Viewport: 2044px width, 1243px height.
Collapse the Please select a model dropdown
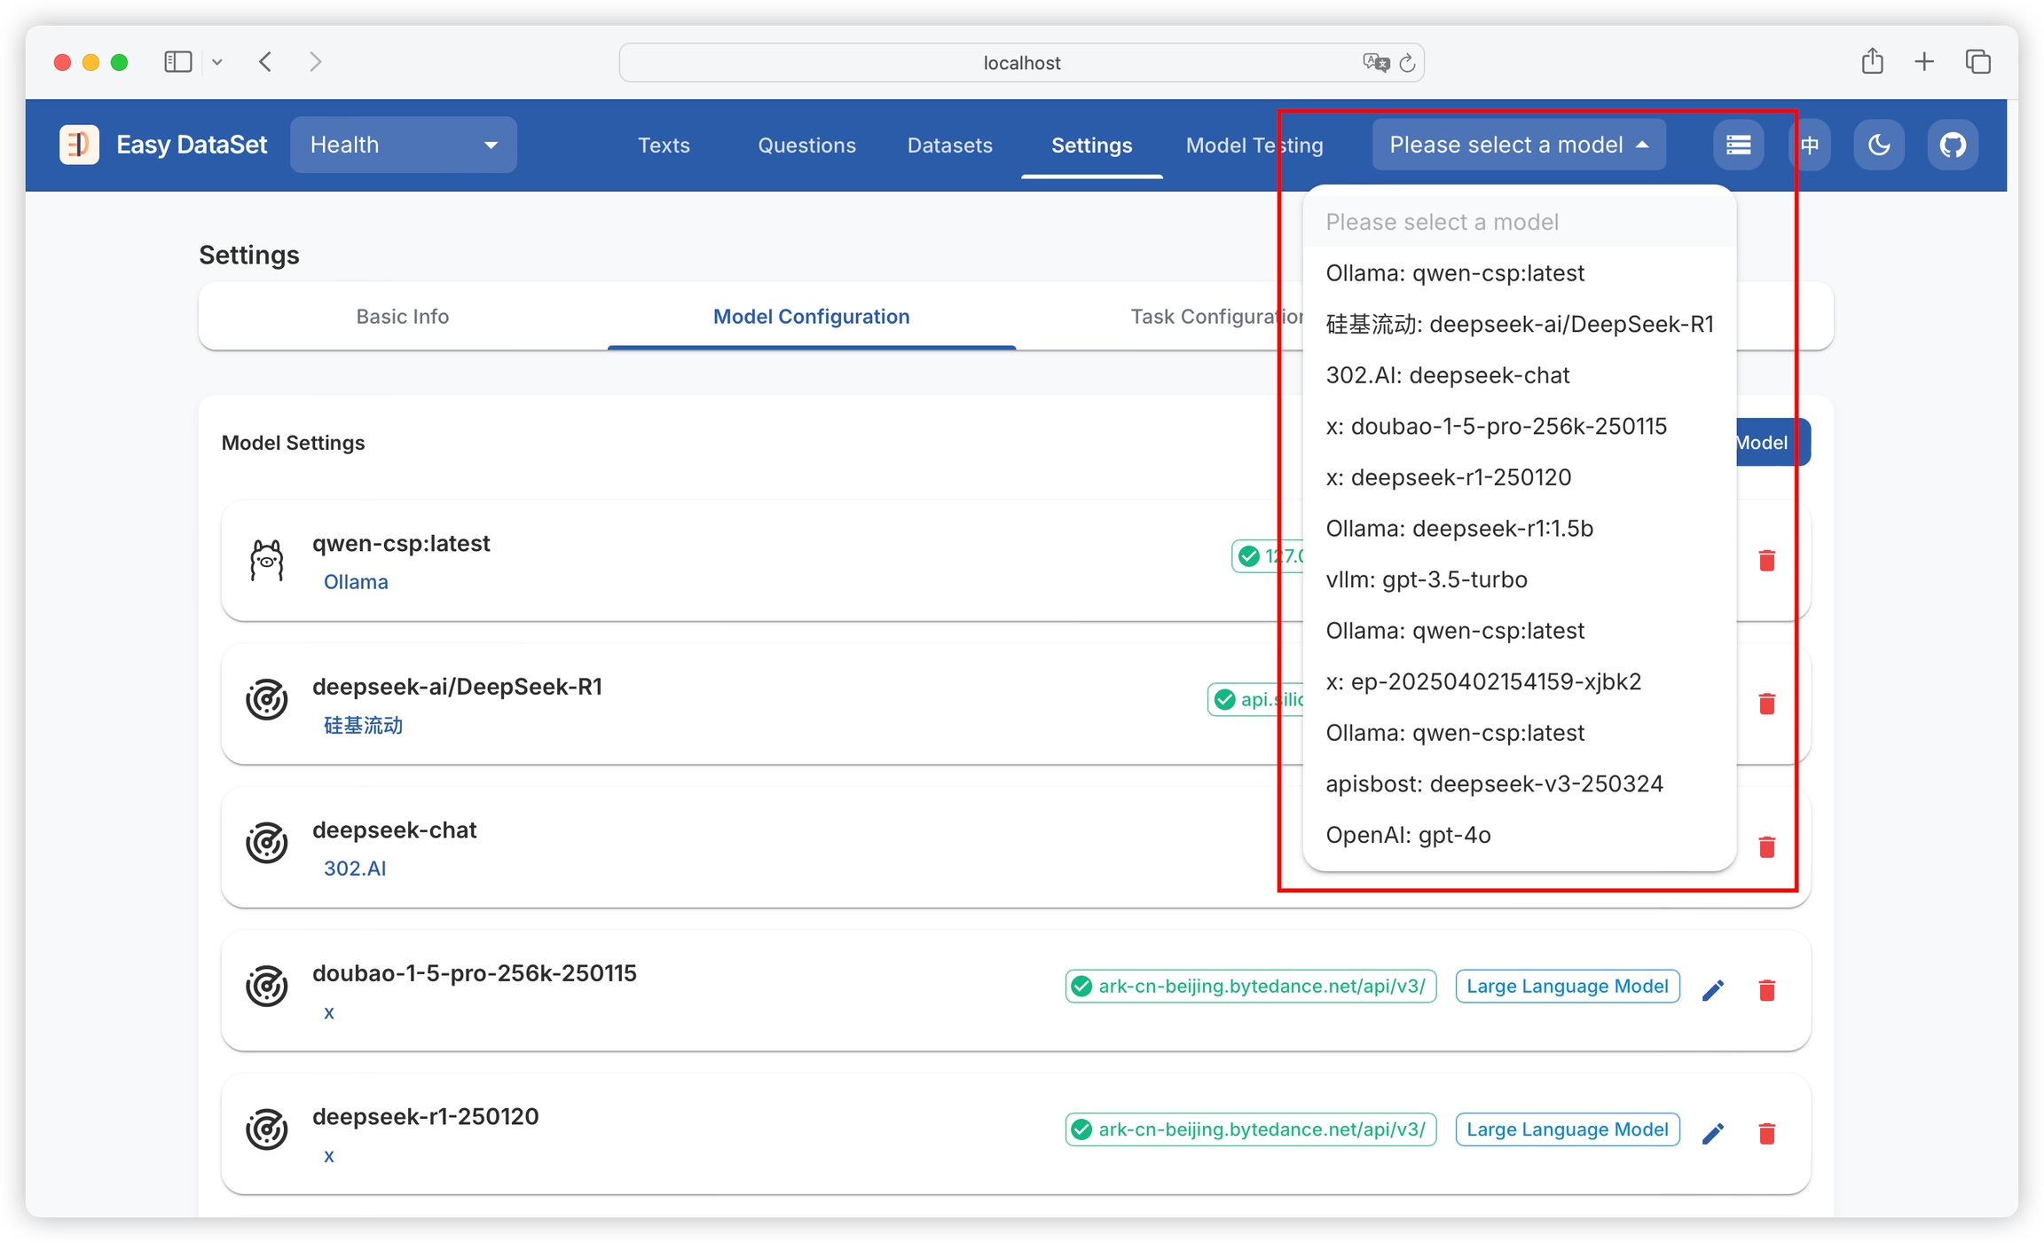(1518, 145)
